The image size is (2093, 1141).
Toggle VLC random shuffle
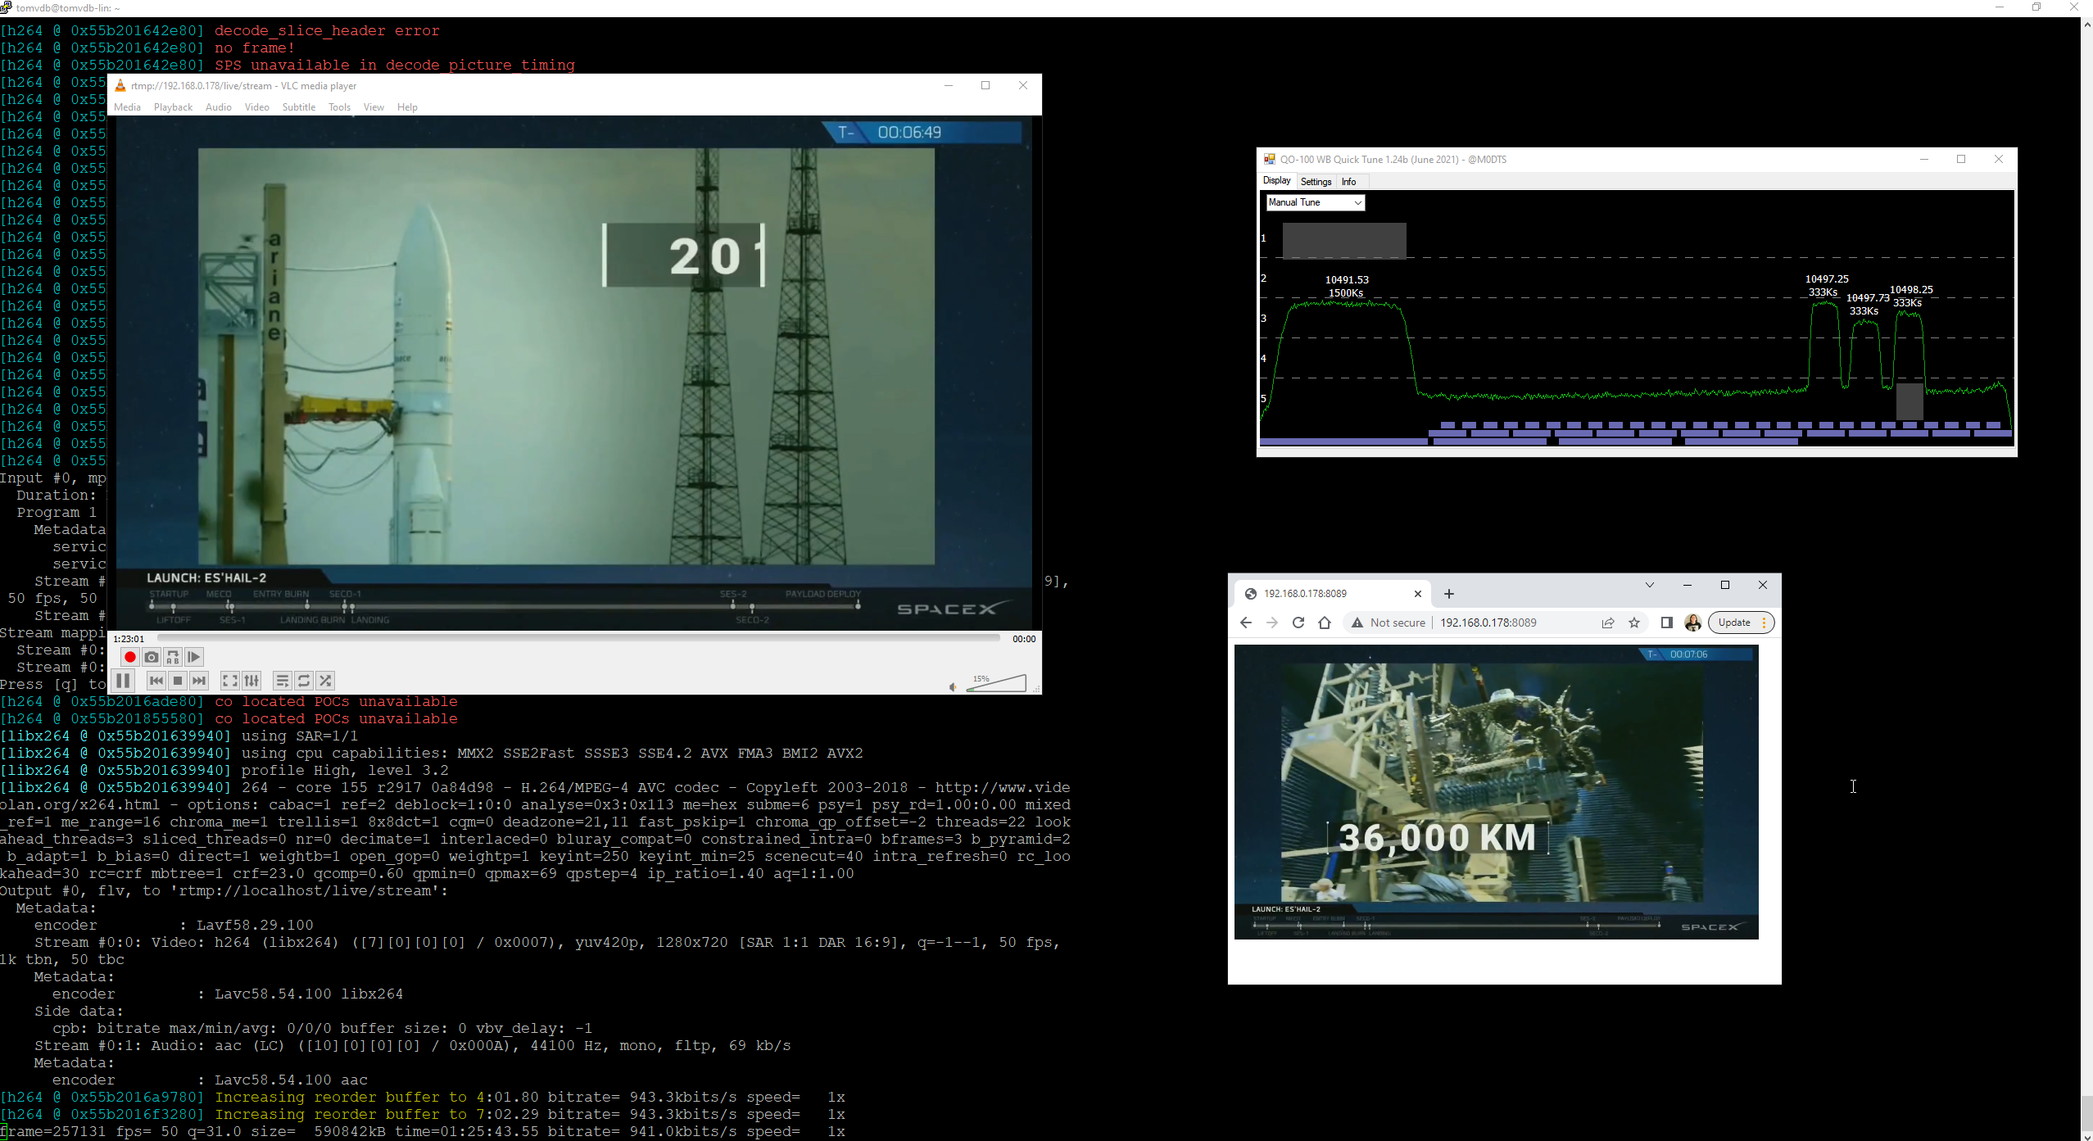325,681
